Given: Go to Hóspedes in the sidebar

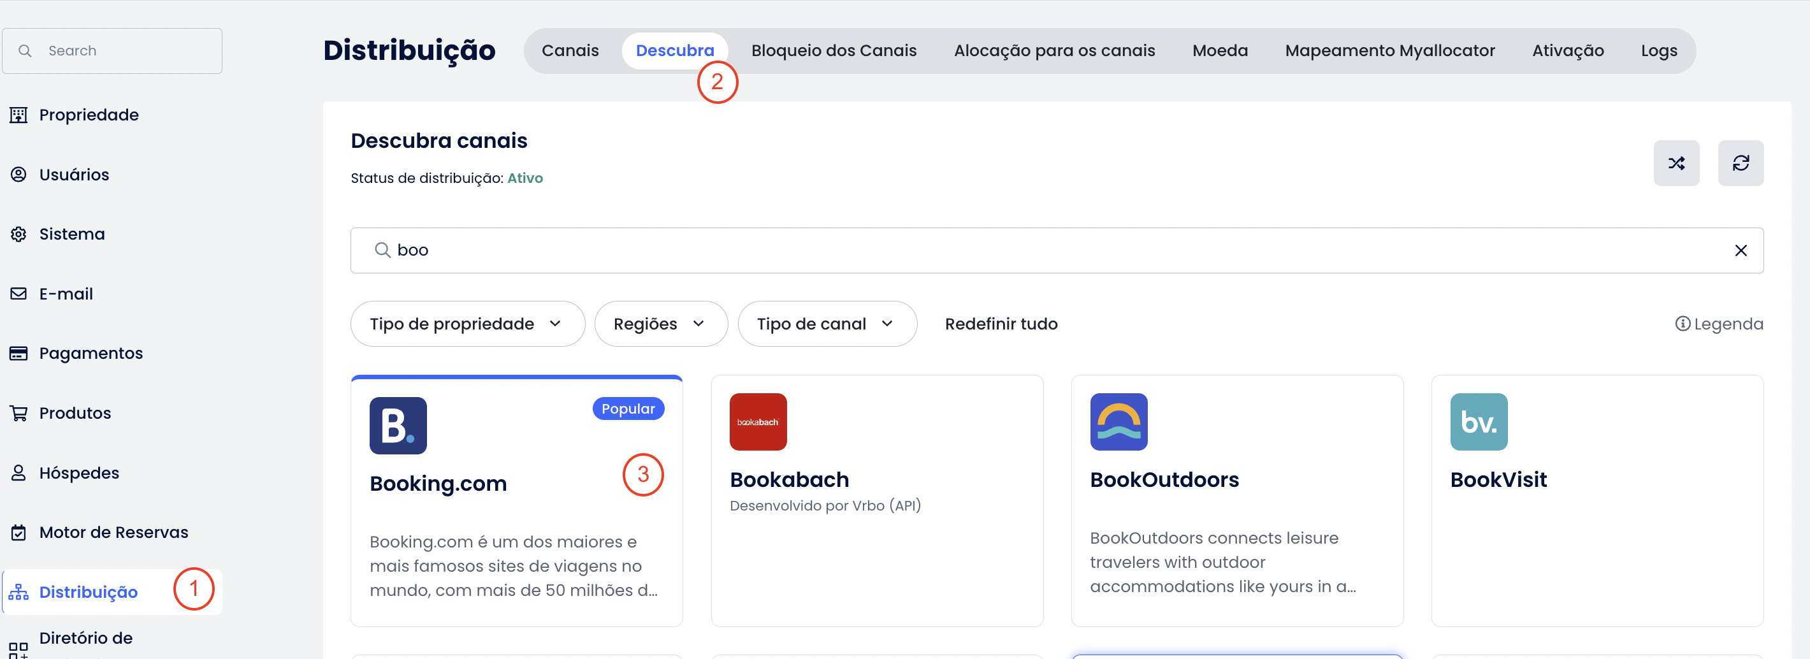Looking at the screenshot, I should tap(78, 473).
